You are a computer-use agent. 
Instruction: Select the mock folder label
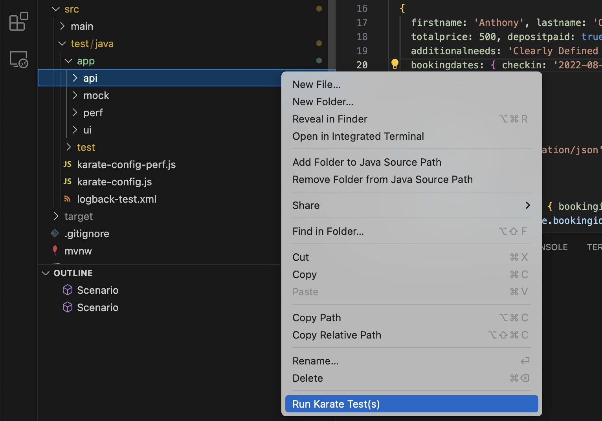96,95
